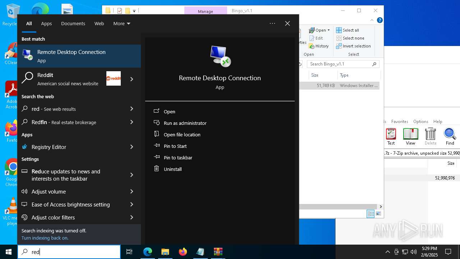Screen dimensions: 460x259
Task: Click Select all in Explorer ribbon
Action: pyautogui.click(x=348, y=30)
